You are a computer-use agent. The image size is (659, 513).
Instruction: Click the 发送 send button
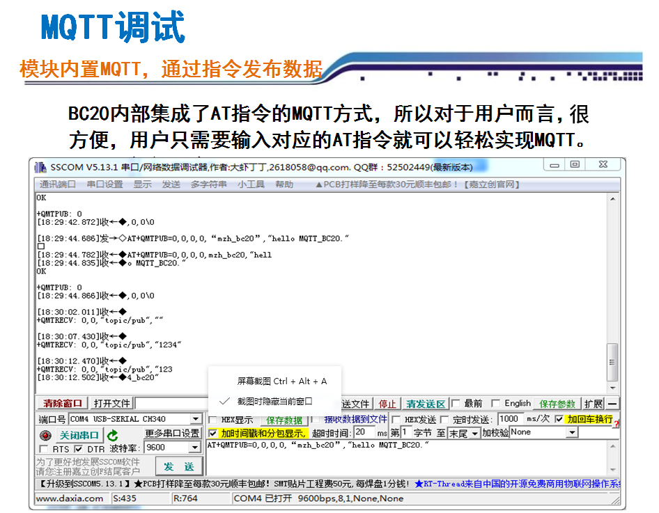point(180,465)
